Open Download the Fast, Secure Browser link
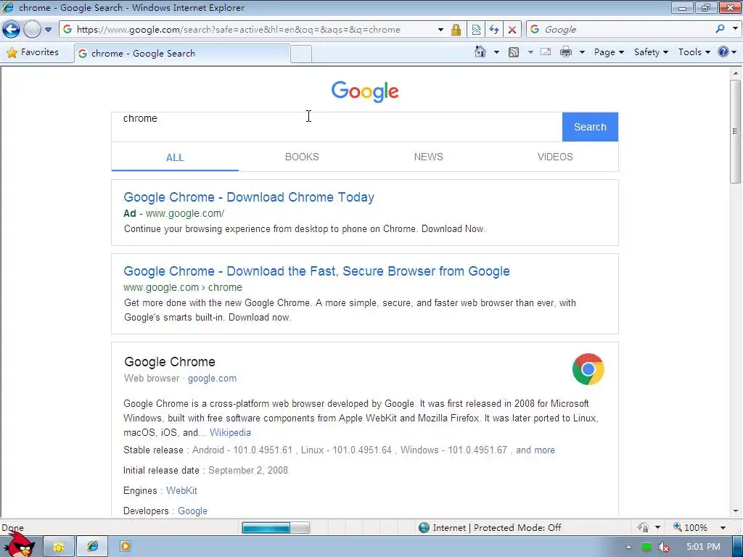 point(316,271)
